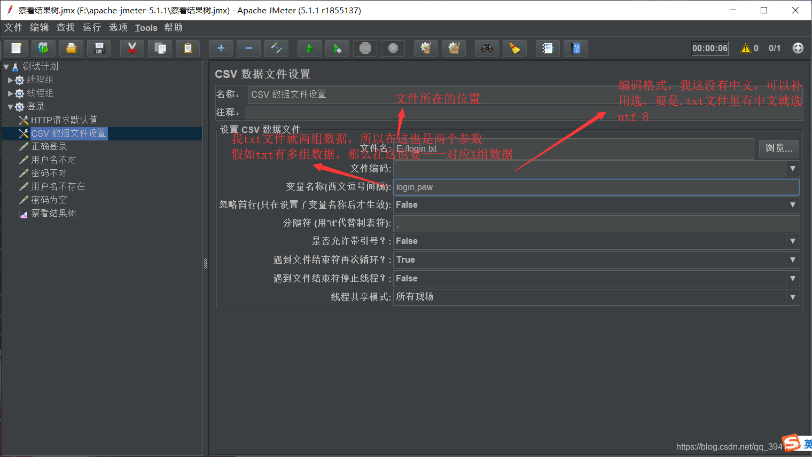
Task: Click the thread status globe icon
Action: click(x=798, y=48)
